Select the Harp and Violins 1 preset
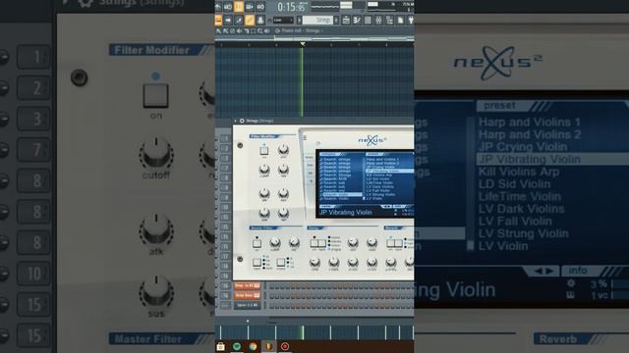This screenshot has height=353, width=629. click(382, 159)
